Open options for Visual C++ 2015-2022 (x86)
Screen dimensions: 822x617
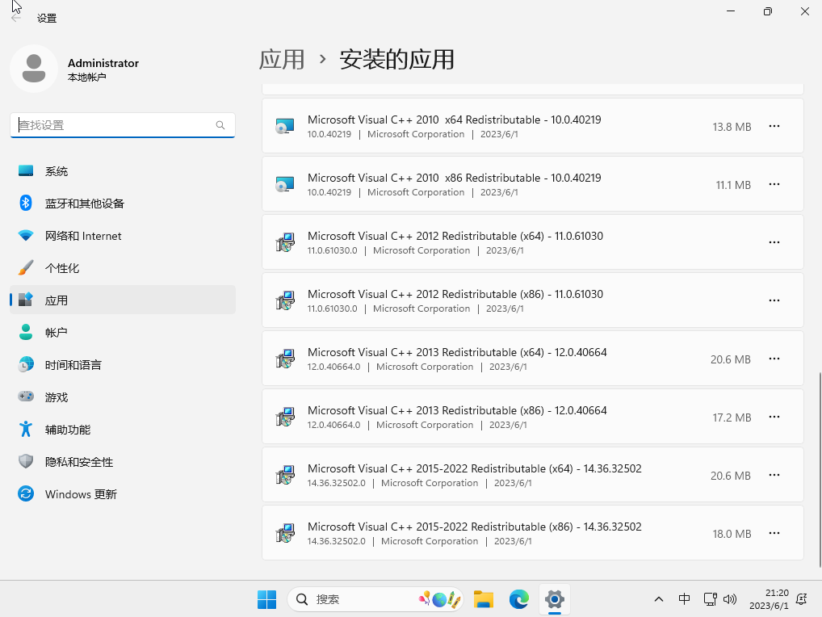[x=774, y=533]
